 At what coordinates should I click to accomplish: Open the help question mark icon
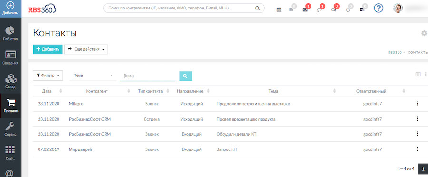[x=379, y=8]
